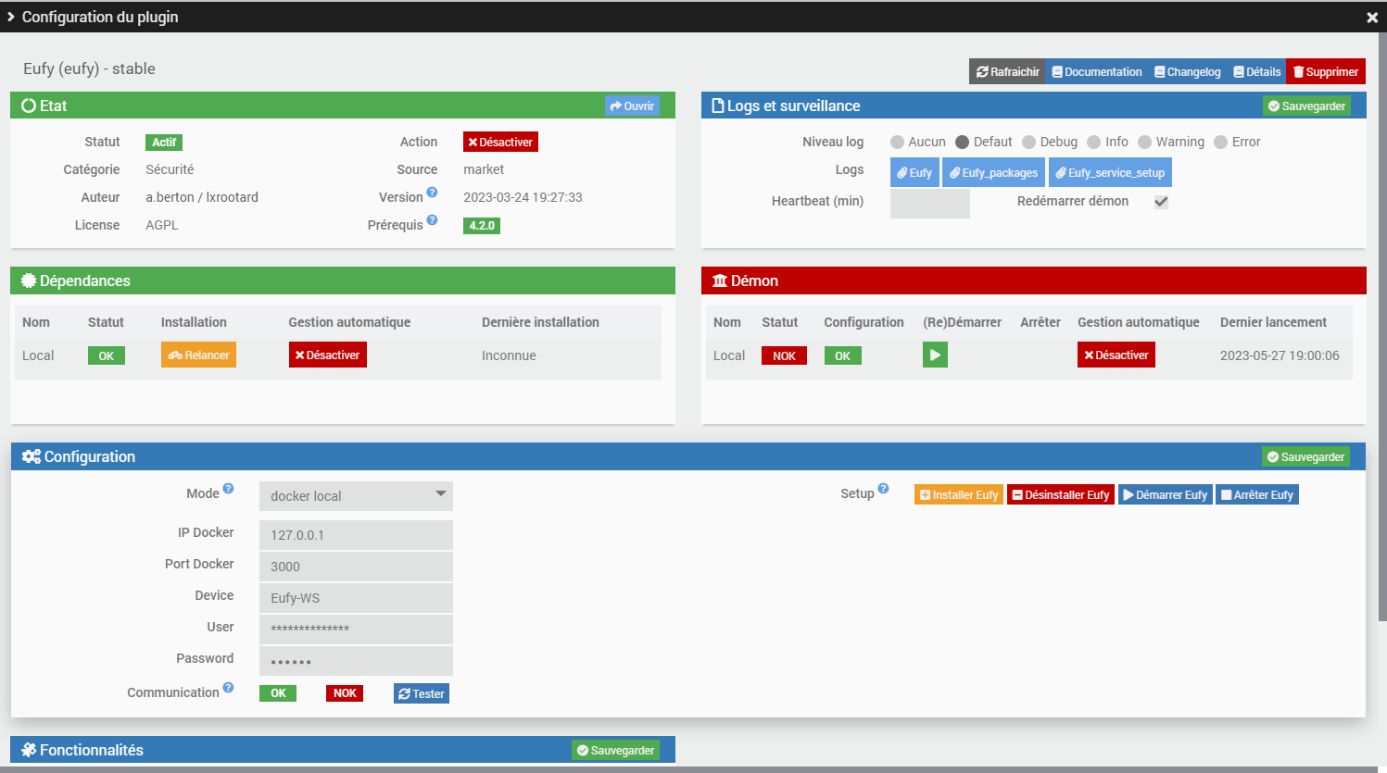
Task: Disable automatic management of dependencies
Action: click(x=327, y=355)
